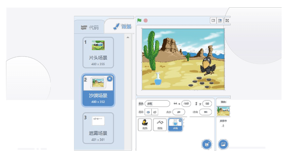Click the red stop button
The height and width of the screenshot is (161, 287).
pos(146,20)
